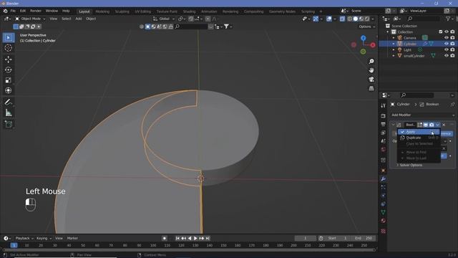Viewport: 458px width, 258px height.
Task: Disable Cylinder render camera icon
Action: [x=452, y=44]
